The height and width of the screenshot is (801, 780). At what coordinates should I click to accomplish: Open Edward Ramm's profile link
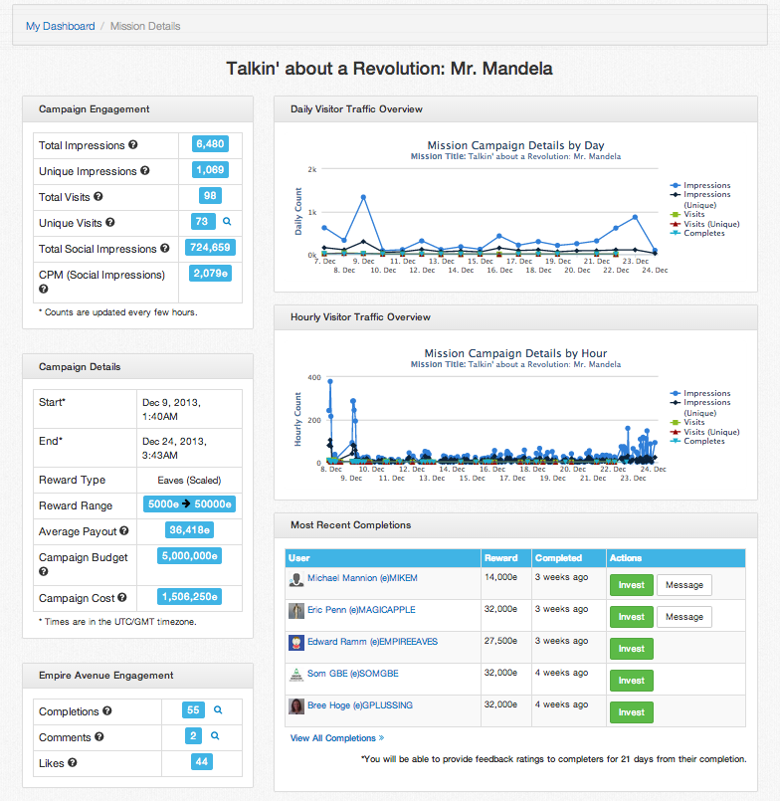point(361,642)
